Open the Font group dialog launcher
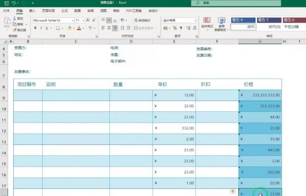The width and height of the screenshot is (306, 196). [96, 37]
